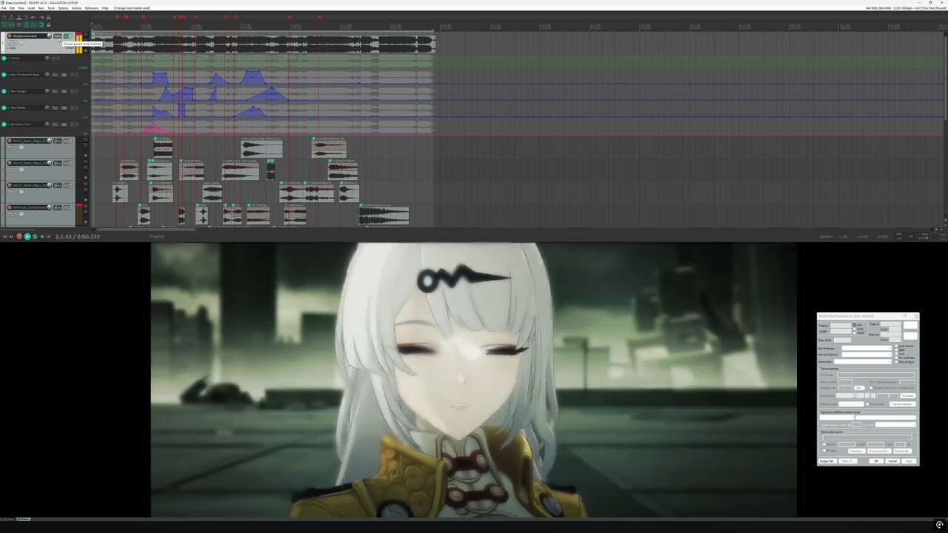Open the take pitch shift mode dropdown
Image resolution: width=948 pixels, height=533 pixels.
tap(837, 418)
